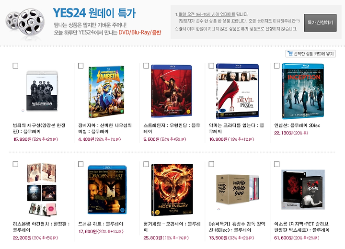The image size is (345, 249).
Task: Open the 드래곤 하트 : 블루레이 link
Action: point(101,224)
